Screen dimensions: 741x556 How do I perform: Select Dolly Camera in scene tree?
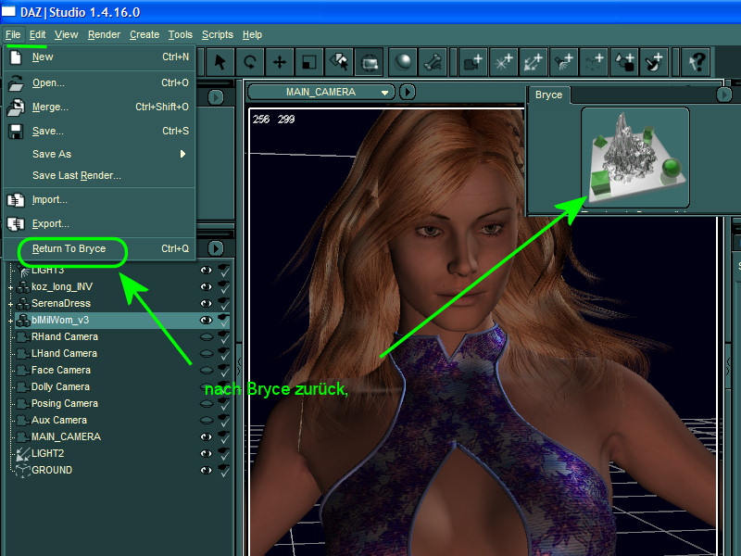pos(60,386)
